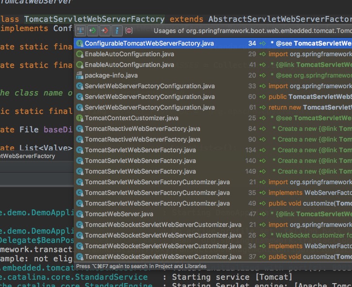Click 'catalina.core.StandardService' in the console log
The image size is (352, 287).
point(78,277)
